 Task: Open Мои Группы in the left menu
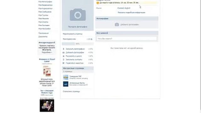point(43,15)
